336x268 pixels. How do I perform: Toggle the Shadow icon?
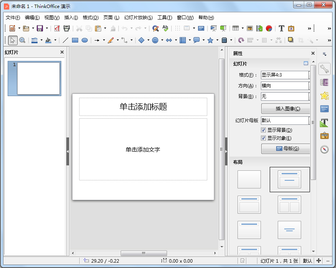[x=291, y=40]
